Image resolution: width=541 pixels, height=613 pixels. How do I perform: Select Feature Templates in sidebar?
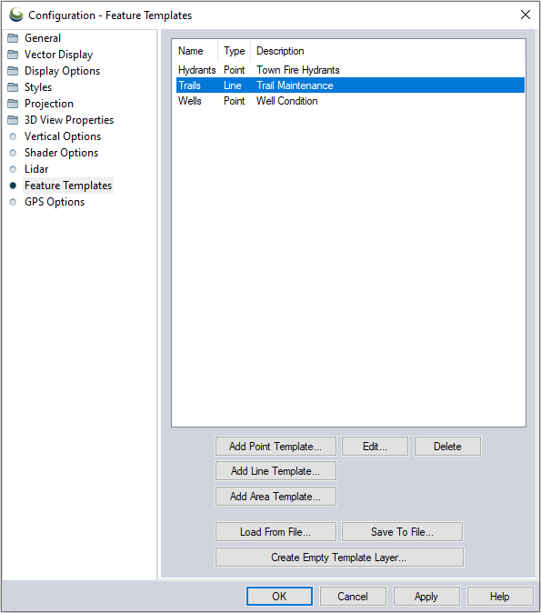coord(68,186)
